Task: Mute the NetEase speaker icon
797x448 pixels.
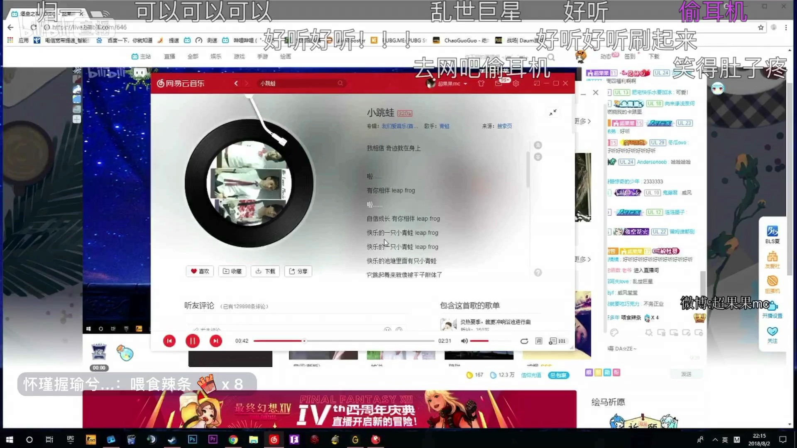Action: pos(464,341)
